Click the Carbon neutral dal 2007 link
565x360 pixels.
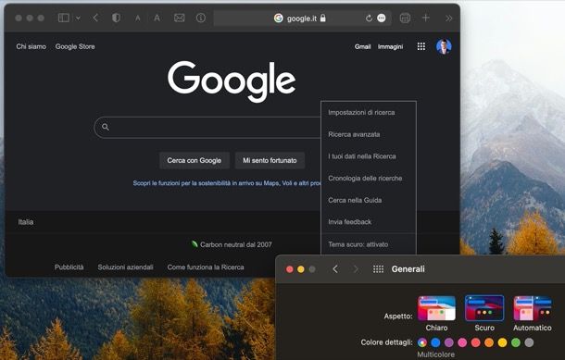pyautogui.click(x=232, y=244)
